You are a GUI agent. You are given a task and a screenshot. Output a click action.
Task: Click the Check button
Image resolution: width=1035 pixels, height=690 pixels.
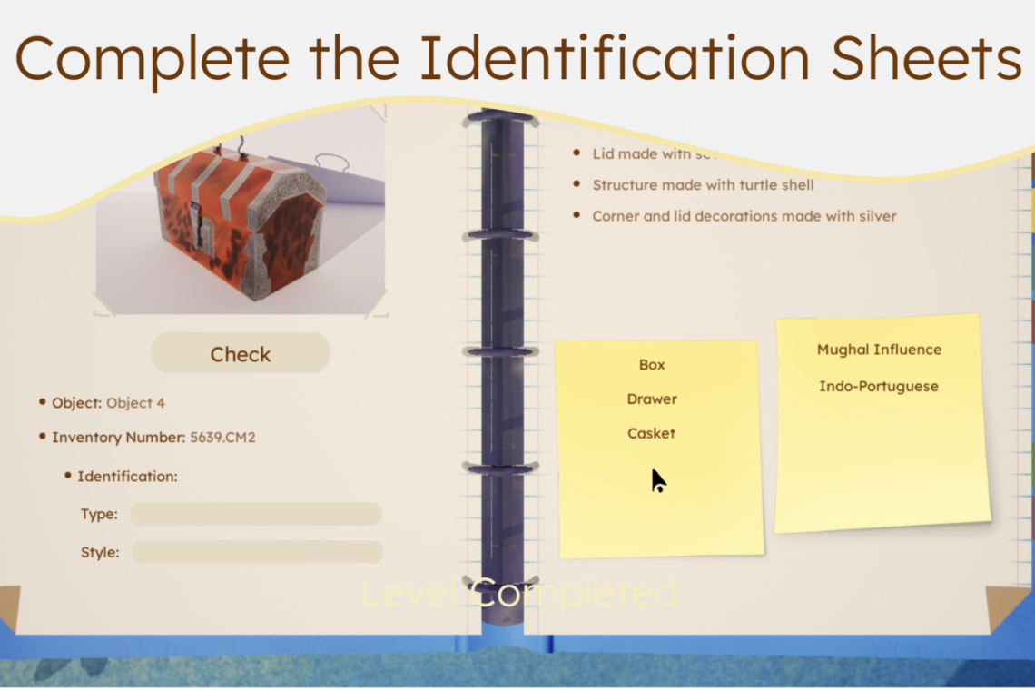coord(241,353)
